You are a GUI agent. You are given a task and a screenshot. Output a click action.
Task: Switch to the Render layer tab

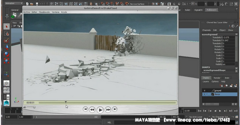pyautogui.click(x=217, y=78)
